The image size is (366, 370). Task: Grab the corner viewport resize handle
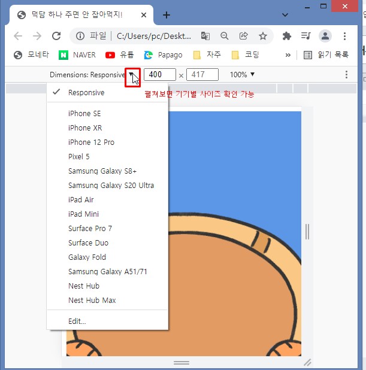pyautogui.click(x=307, y=362)
